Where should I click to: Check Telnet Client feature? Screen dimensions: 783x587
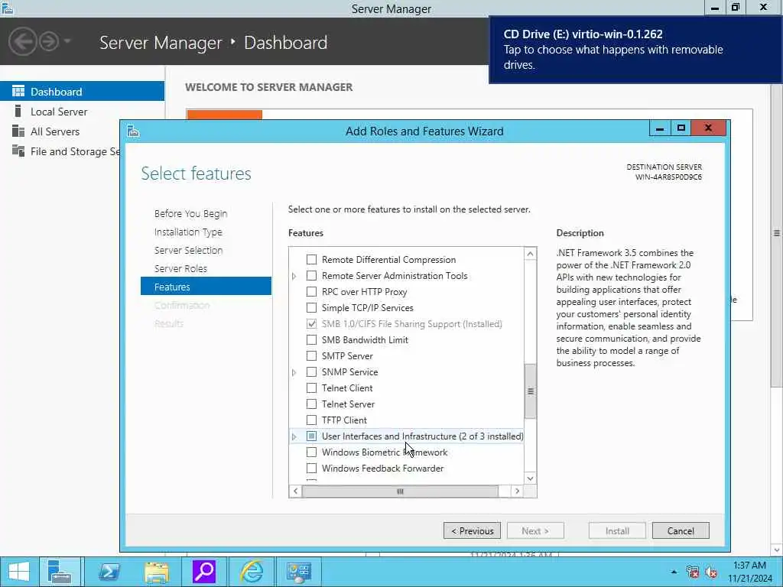[x=311, y=388]
